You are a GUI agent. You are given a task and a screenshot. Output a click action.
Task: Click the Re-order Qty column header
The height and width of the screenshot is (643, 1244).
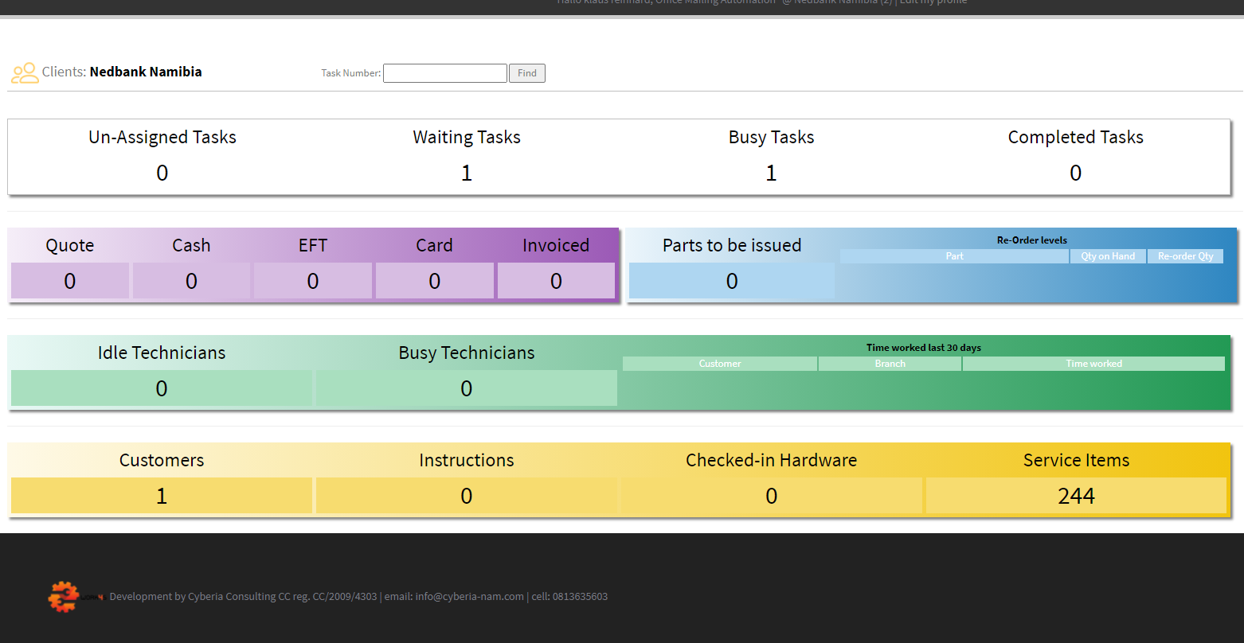click(x=1186, y=256)
